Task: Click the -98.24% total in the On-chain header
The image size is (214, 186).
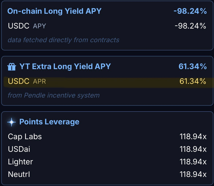Action: (x=190, y=11)
